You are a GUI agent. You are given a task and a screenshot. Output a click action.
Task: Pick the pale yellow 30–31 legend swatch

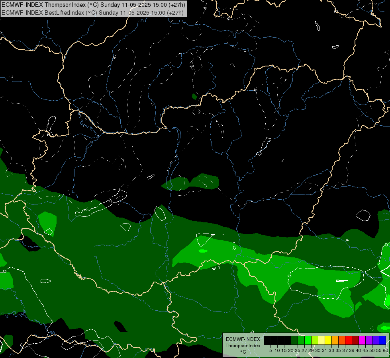point(321,340)
